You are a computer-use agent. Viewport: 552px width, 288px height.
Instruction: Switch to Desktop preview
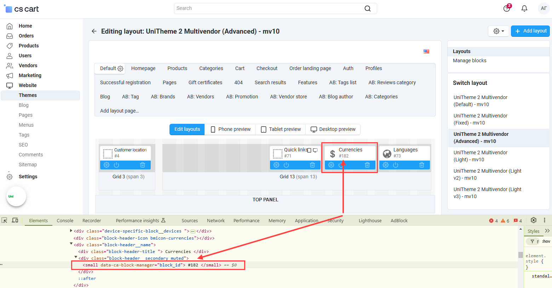pos(333,129)
